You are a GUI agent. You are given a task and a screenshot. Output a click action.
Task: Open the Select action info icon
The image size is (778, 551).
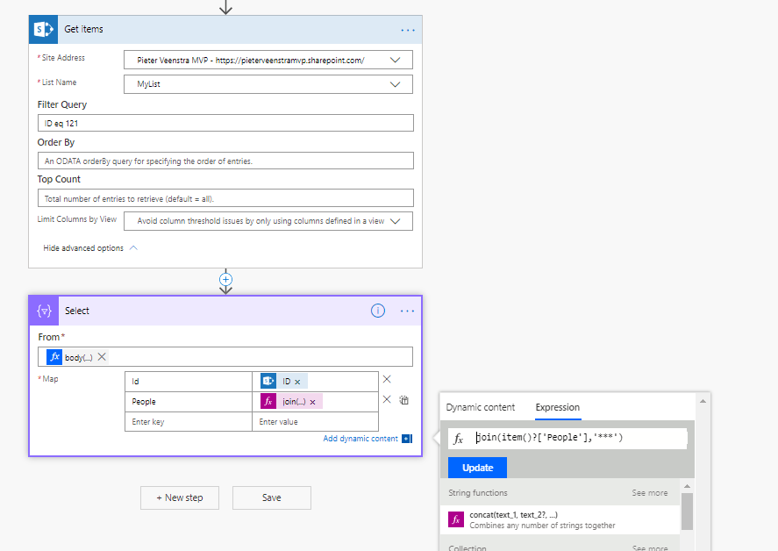coord(378,311)
